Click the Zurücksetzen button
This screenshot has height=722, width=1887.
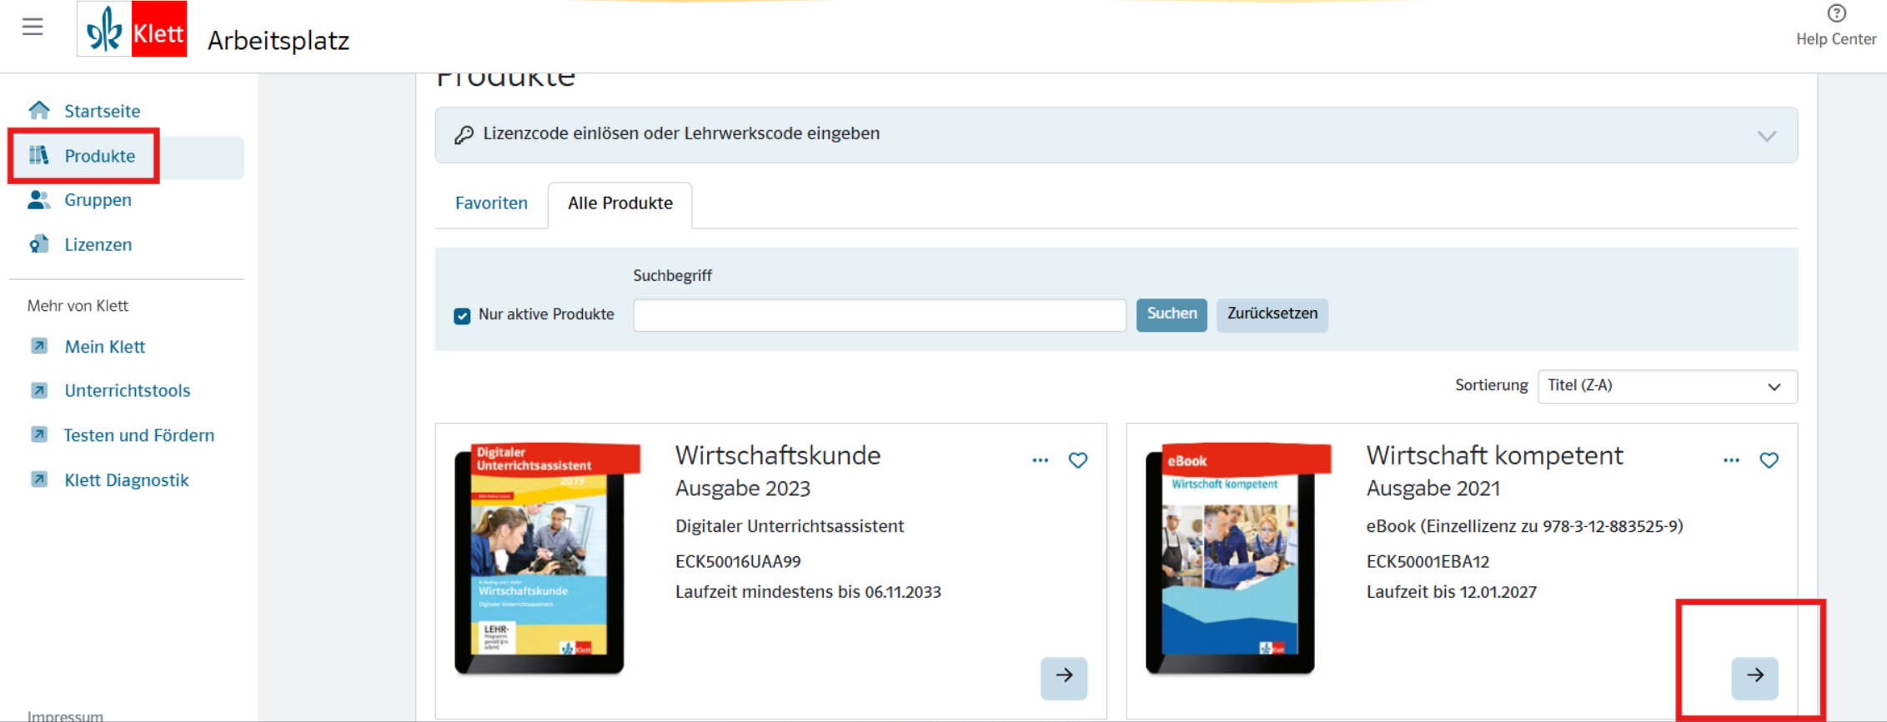(1272, 314)
